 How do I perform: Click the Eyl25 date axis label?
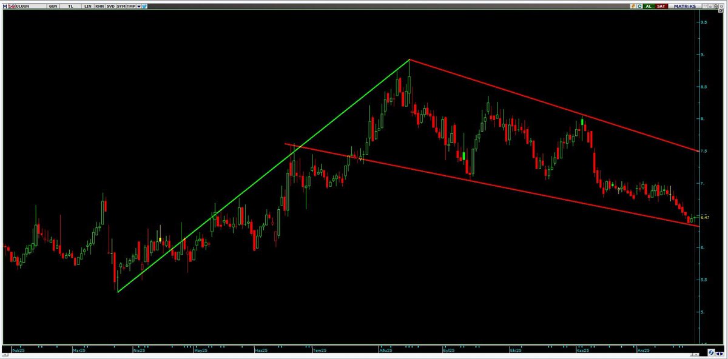(450, 351)
